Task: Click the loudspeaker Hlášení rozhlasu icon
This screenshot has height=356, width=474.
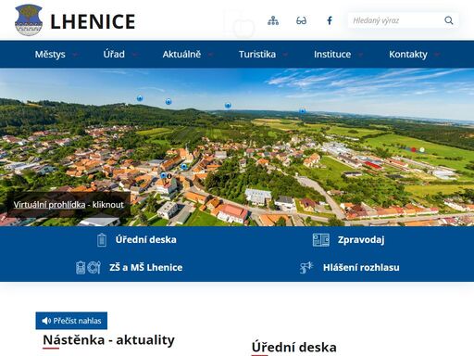Action: click(306, 268)
